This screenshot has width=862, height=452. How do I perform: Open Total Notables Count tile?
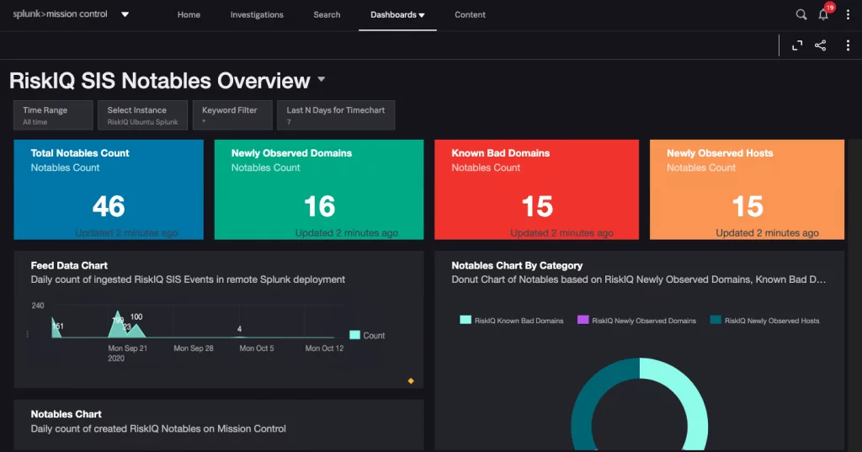pyautogui.click(x=109, y=189)
